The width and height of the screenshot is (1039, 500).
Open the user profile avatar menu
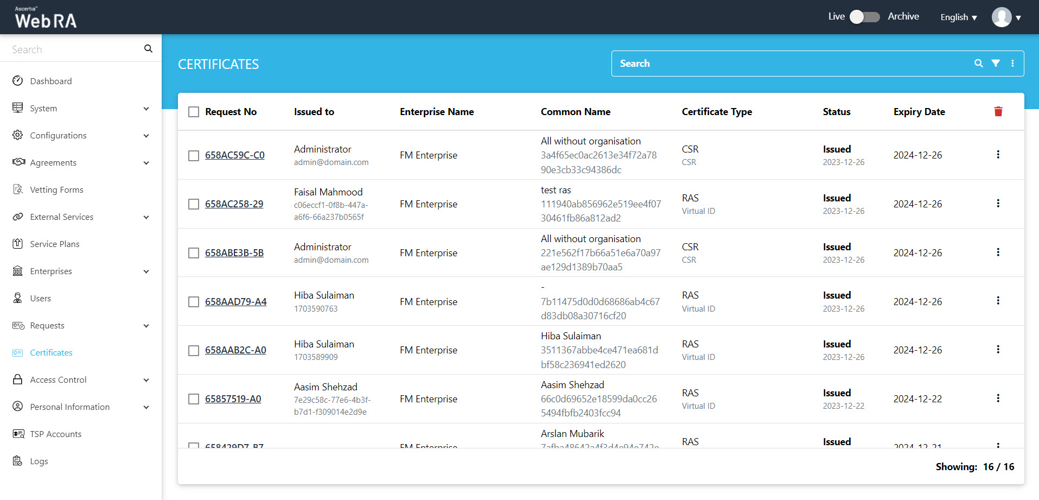coord(1006,17)
